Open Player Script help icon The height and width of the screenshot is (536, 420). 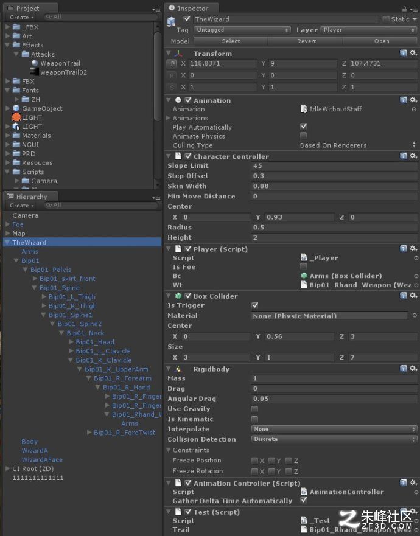404,248
